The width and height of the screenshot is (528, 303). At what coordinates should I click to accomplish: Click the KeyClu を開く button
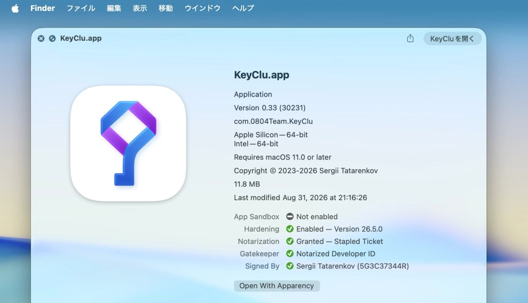453,39
